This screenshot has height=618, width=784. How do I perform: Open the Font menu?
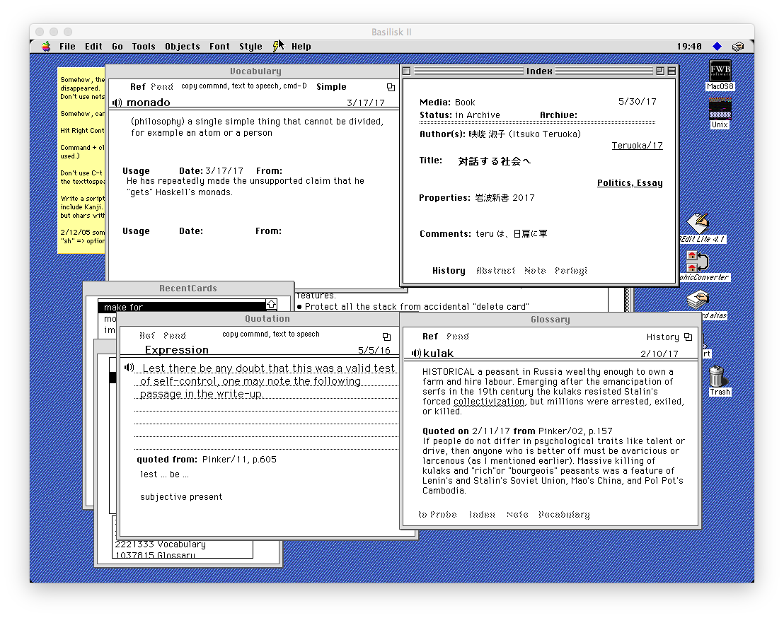coord(219,47)
